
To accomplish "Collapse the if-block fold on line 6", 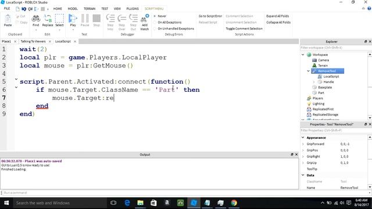I will (16, 87).
